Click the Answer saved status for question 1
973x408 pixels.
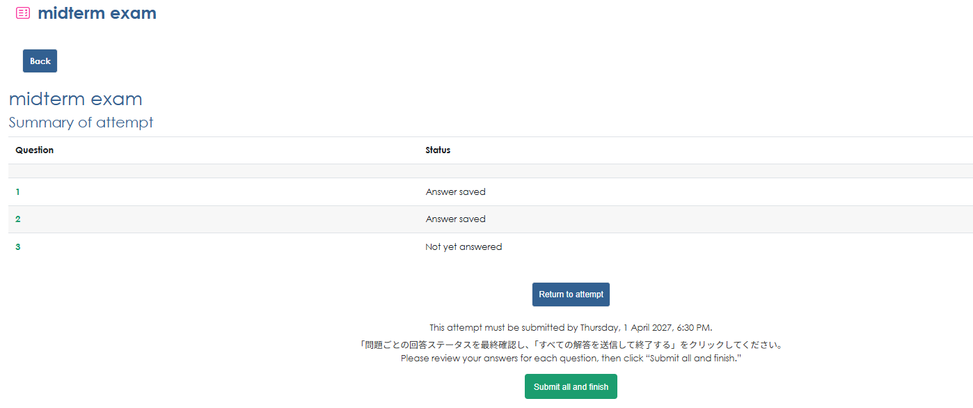click(455, 191)
